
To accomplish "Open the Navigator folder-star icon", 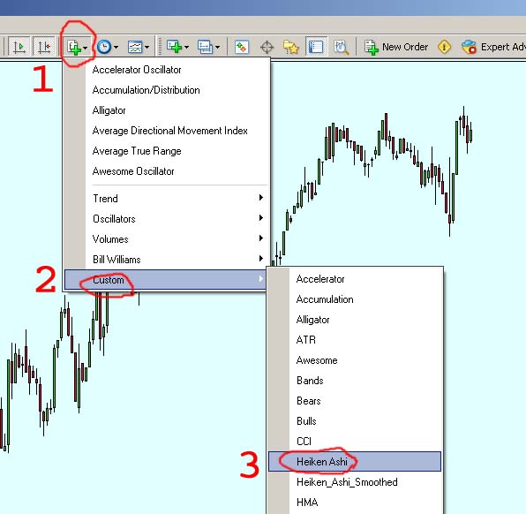I will point(290,47).
